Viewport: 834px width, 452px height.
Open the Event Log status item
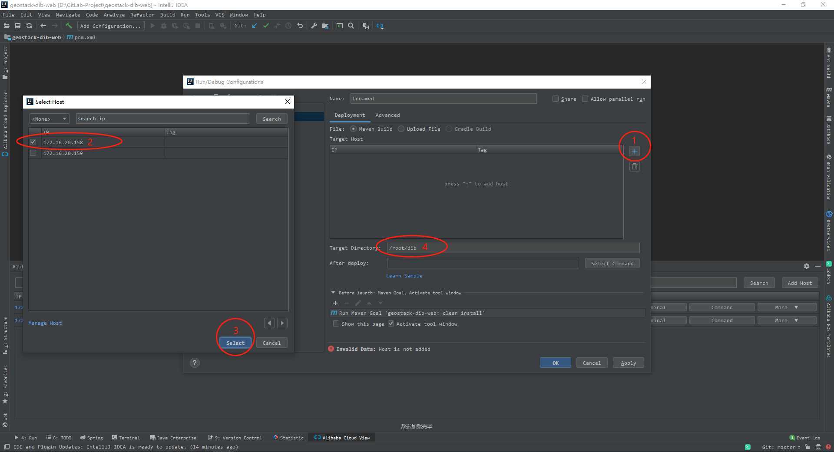pyautogui.click(x=804, y=438)
